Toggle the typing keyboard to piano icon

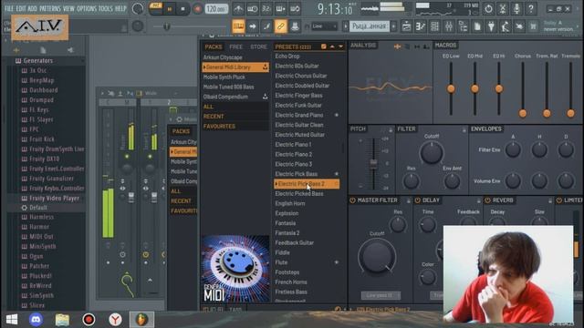click(x=238, y=26)
